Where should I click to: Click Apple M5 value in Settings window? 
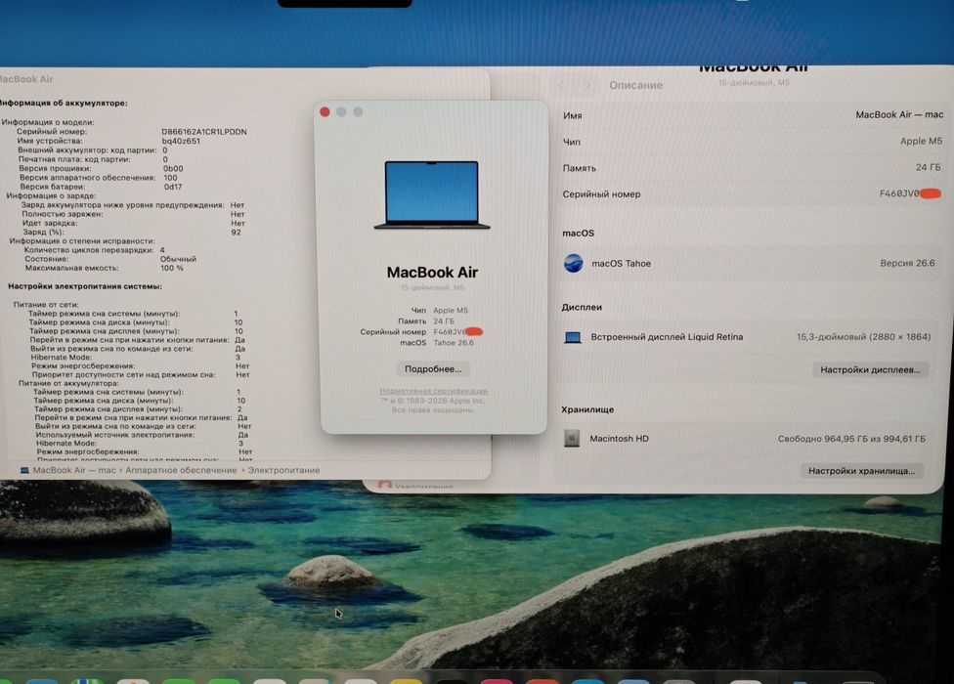coord(921,141)
